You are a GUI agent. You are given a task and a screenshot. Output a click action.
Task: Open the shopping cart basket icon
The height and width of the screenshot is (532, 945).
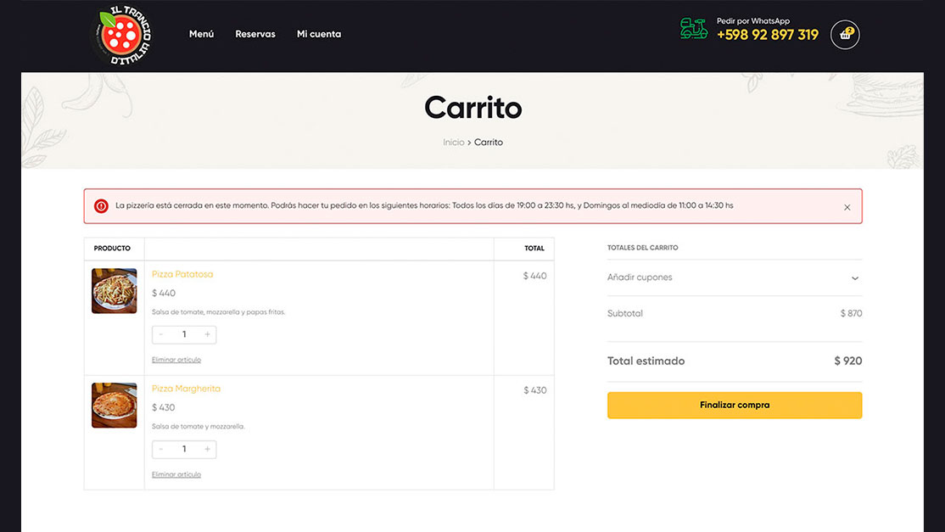coord(845,35)
